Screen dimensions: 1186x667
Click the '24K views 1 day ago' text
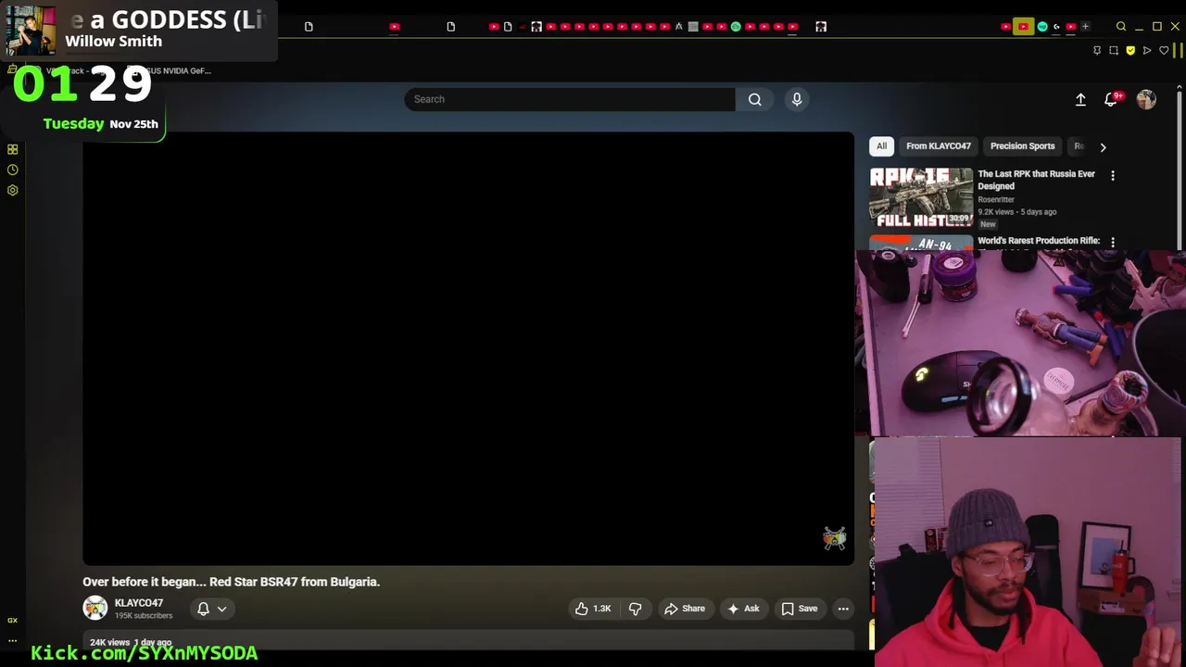pyautogui.click(x=131, y=642)
